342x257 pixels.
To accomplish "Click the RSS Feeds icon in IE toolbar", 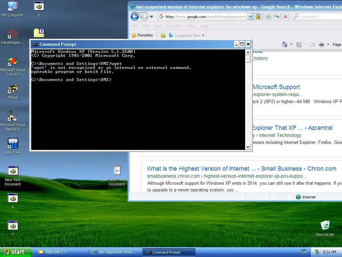I will [299, 45].
